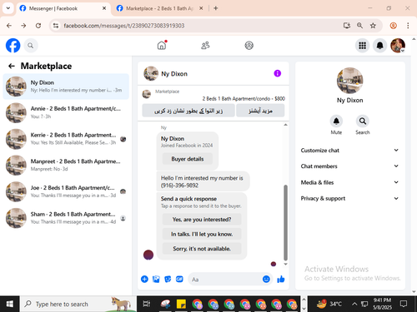Open Ny Dixon conversation in list
Image resolution: width=417 pixels, height=312 pixels.
click(66, 87)
